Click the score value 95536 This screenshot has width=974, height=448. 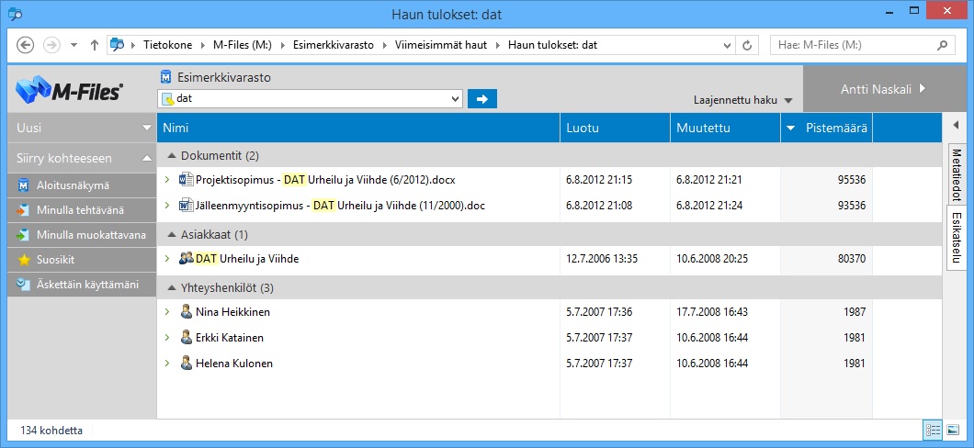tap(851, 181)
